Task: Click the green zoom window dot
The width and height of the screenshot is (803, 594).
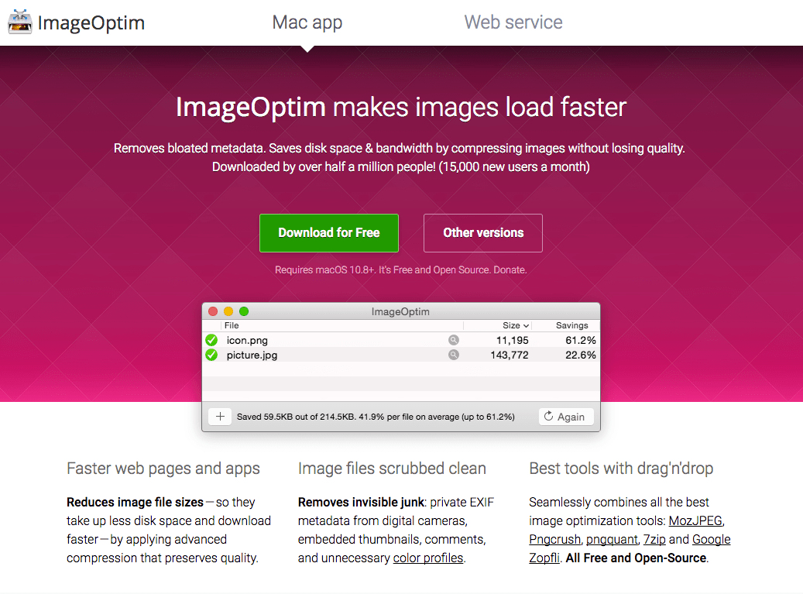Action: pos(244,311)
